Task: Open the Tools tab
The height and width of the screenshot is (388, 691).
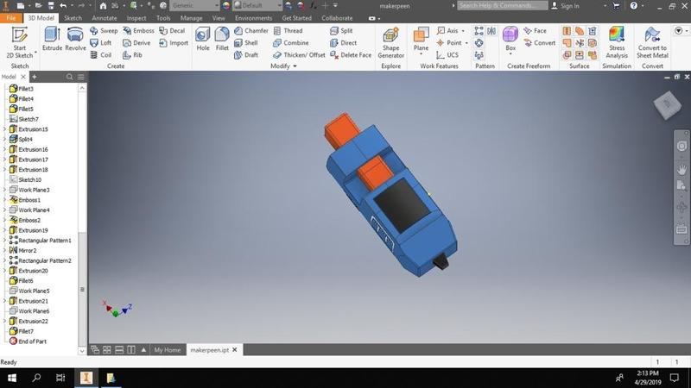Action: 163,18
